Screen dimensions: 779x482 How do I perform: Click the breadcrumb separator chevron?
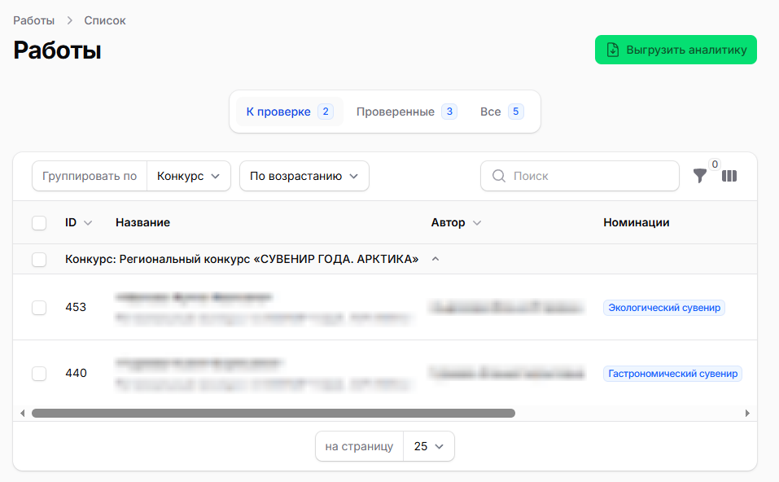tap(69, 20)
